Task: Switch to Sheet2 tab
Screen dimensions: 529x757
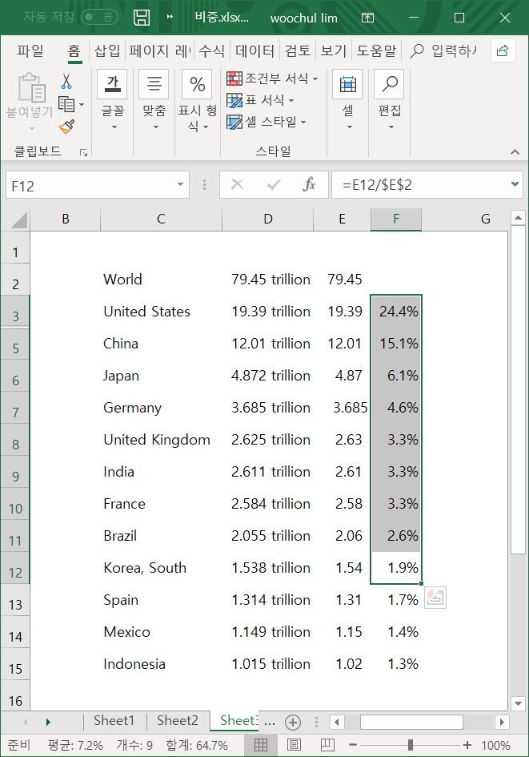Action: [x=178, y=720]
